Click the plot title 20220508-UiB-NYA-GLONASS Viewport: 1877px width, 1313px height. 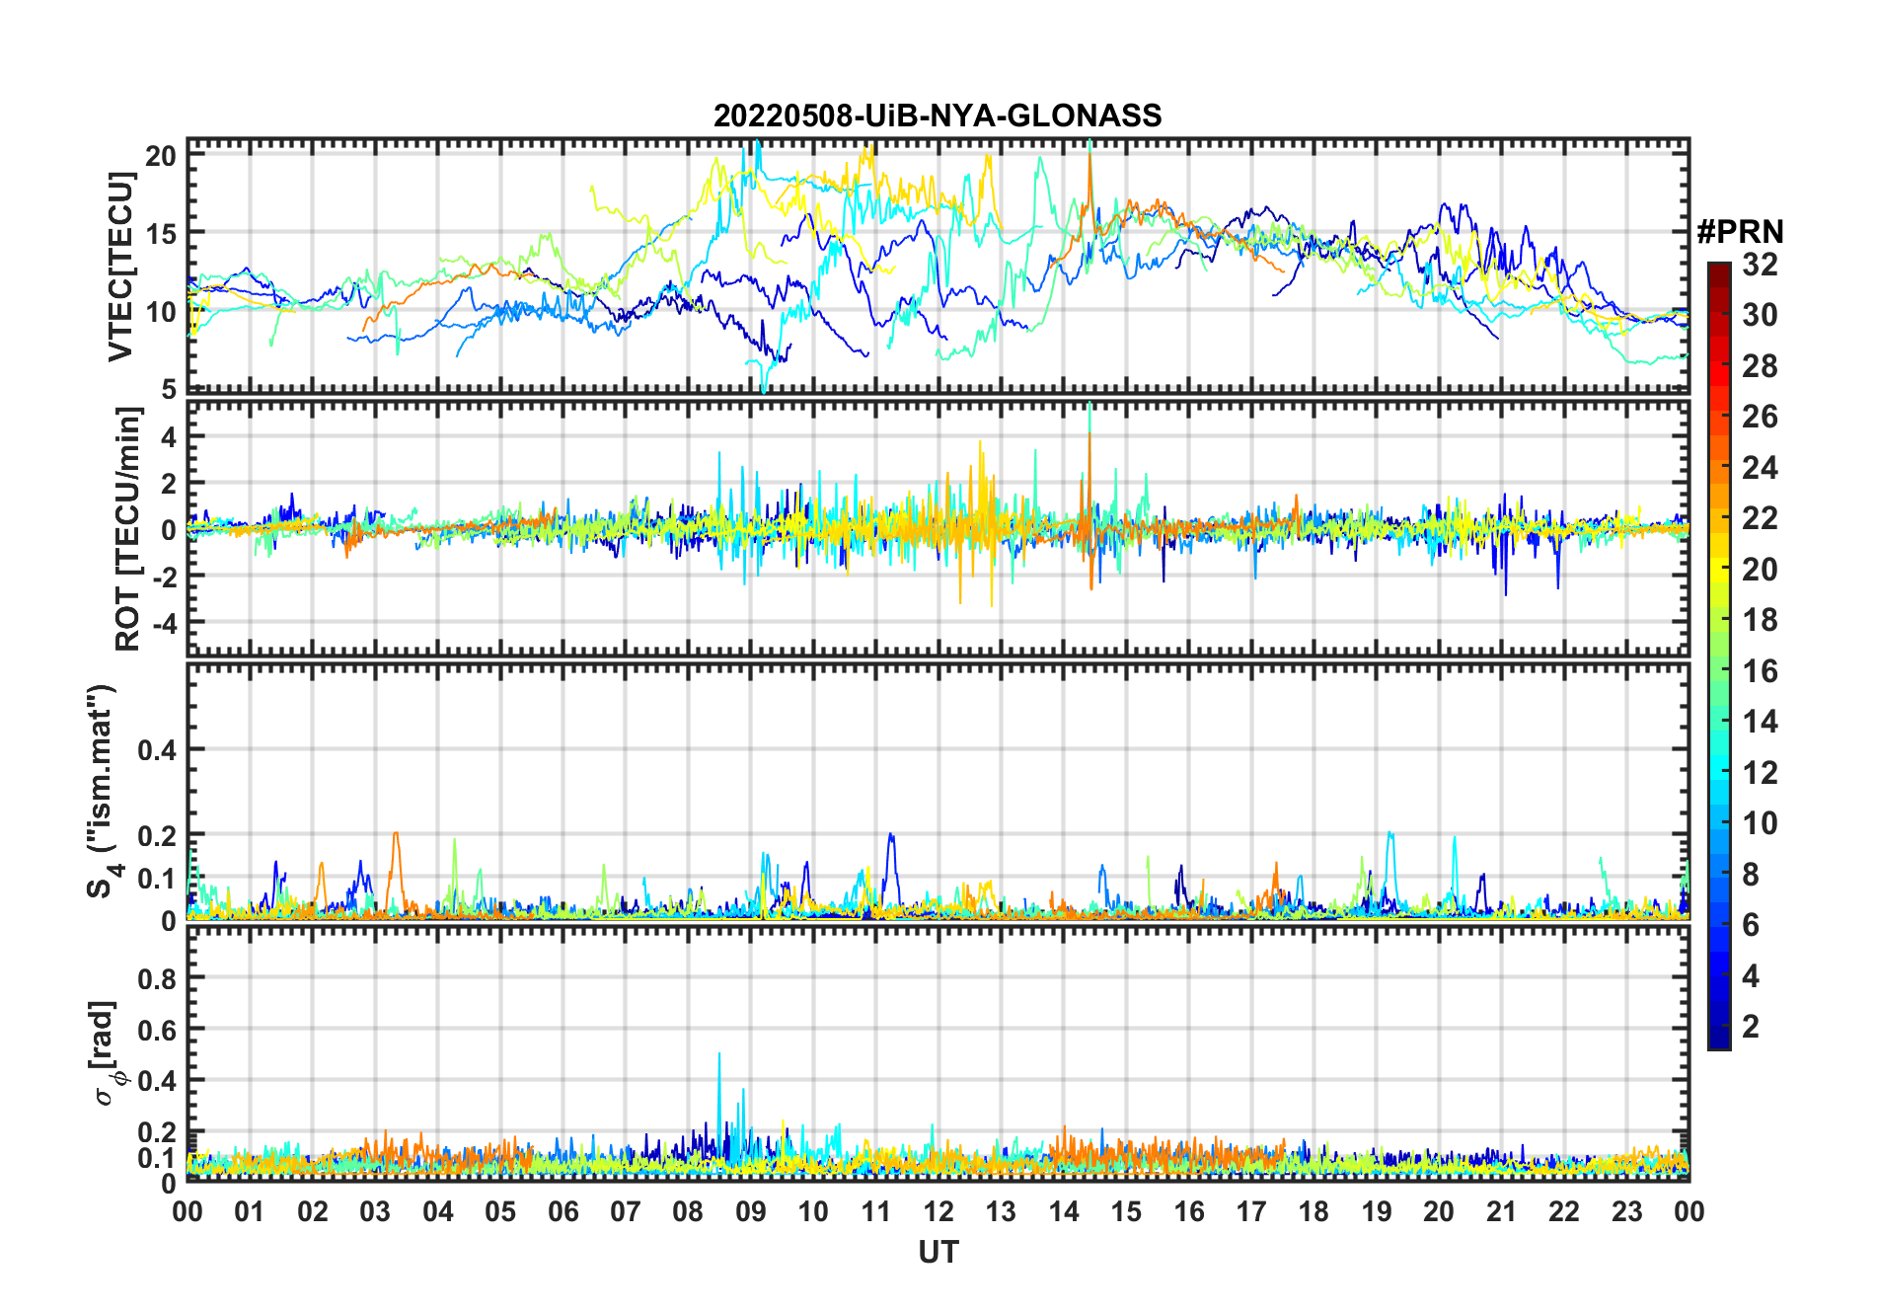pyautogui.click(x=938, y=116)
